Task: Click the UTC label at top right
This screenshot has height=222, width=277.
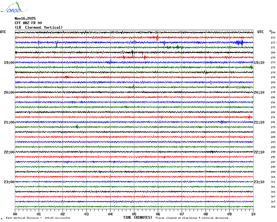Action: [x=260, y=32]
